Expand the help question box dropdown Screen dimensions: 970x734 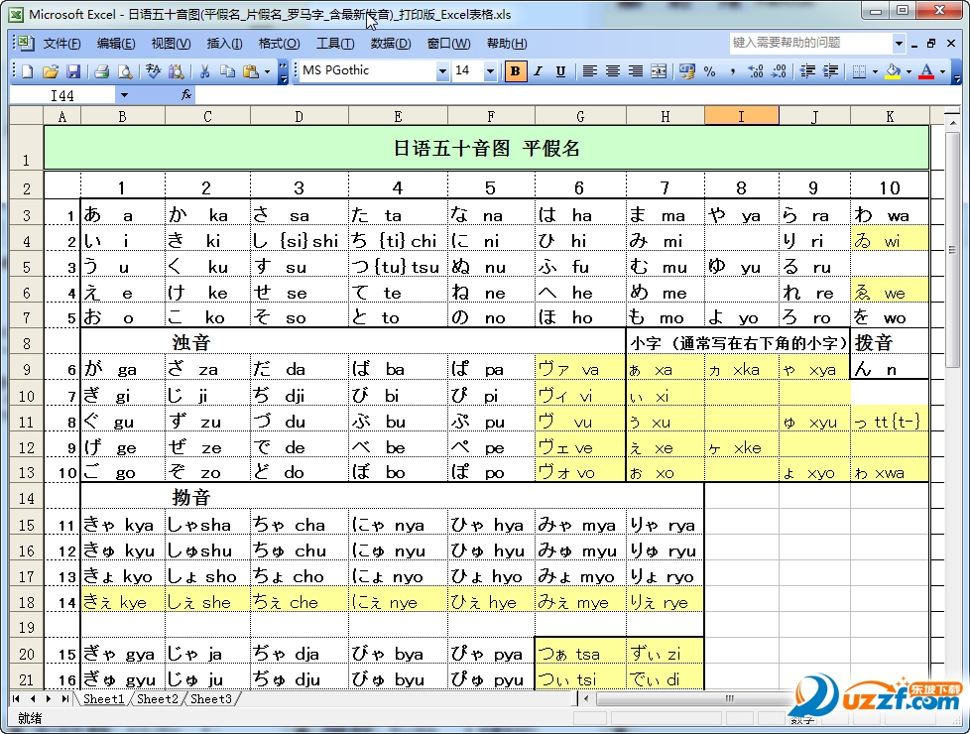tap(899, 43)
